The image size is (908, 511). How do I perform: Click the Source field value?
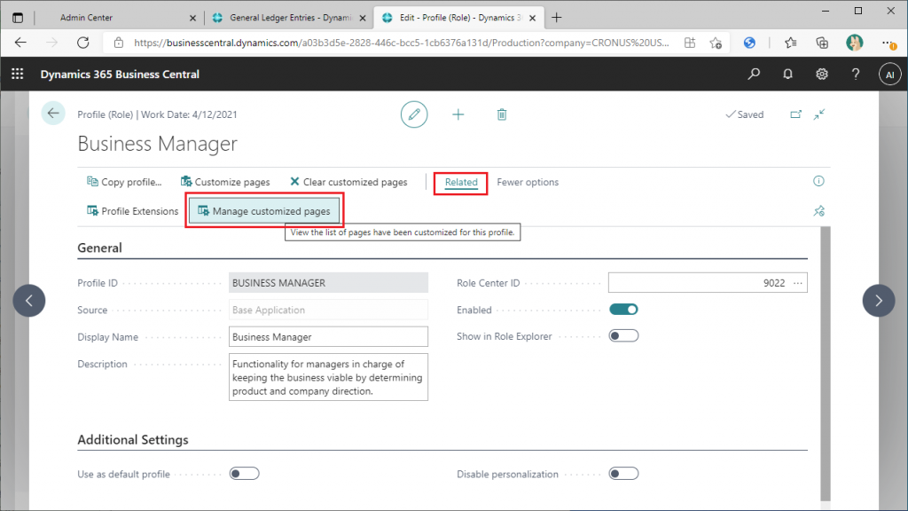click(x=328, y=310)
